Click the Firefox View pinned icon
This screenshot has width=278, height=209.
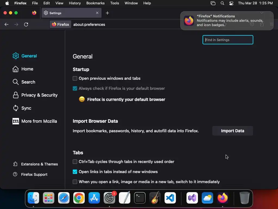[34, 13]
